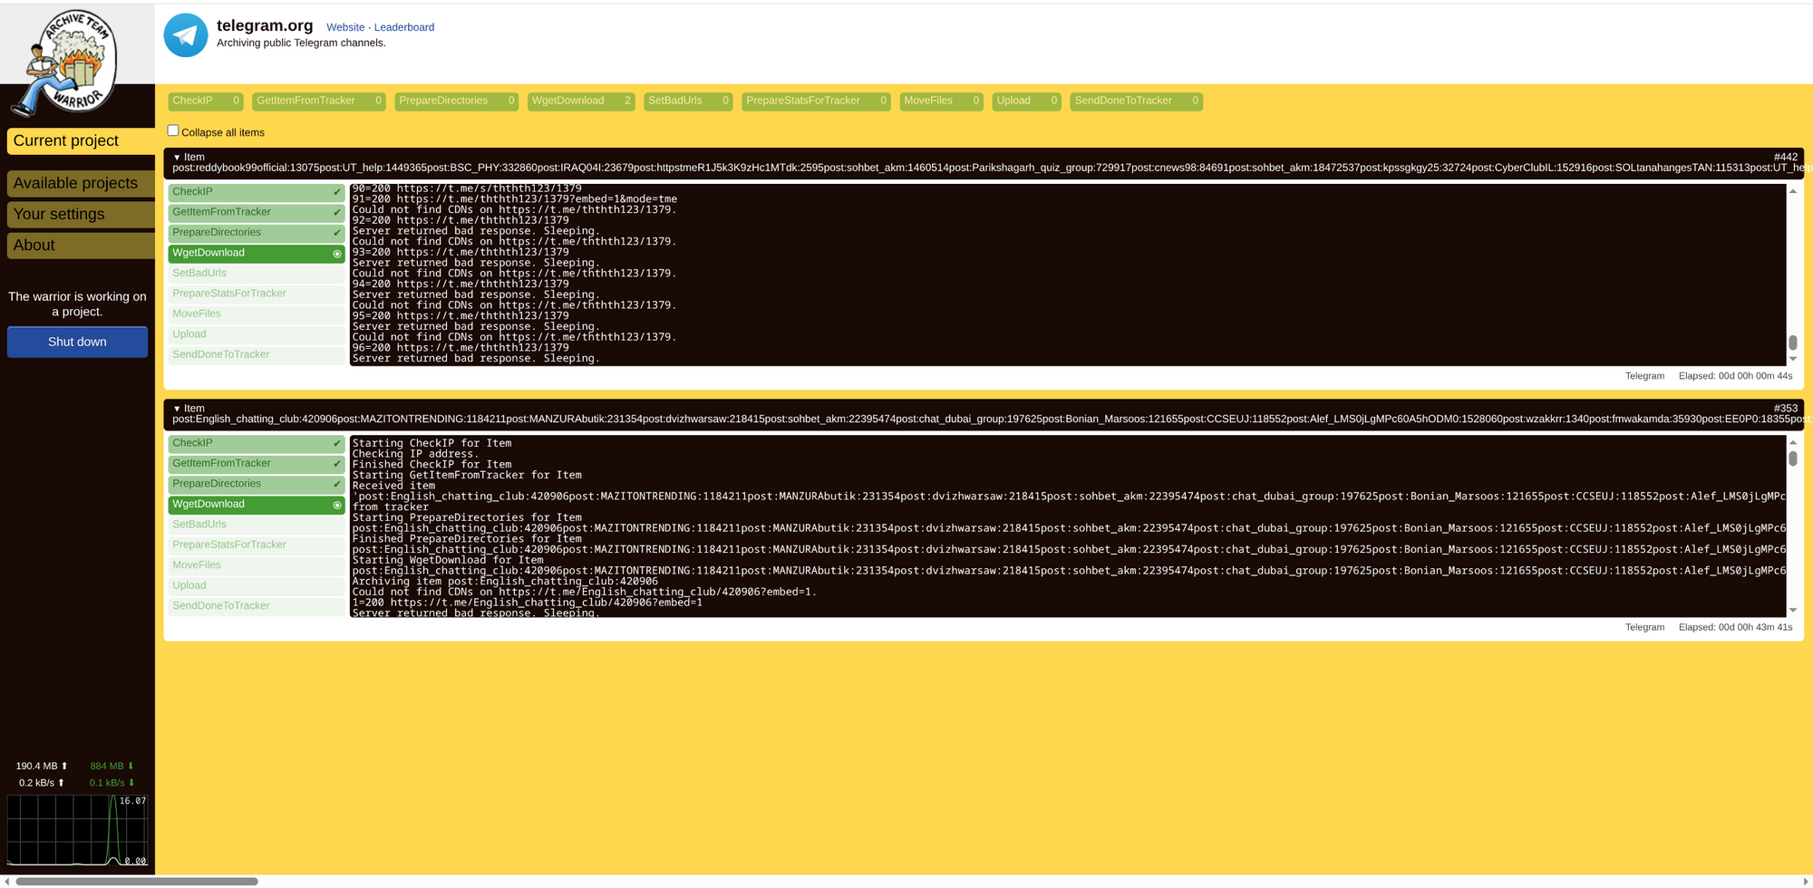Screen dimensions: 1813x888
Task: Select SendDoneToTracker step in item #353
Action: click(257, 606)
